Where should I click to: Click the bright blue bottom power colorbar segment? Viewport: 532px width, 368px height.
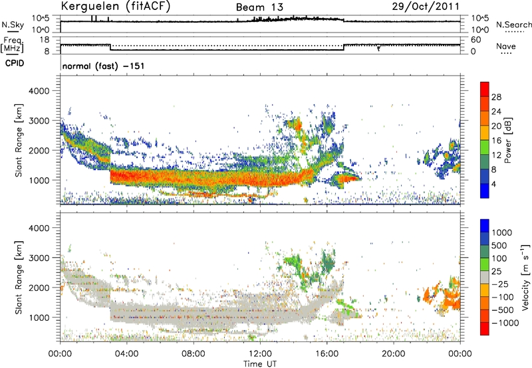485,191
